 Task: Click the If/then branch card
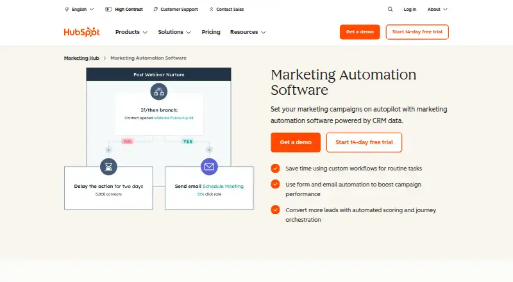(x=159, y=113)
